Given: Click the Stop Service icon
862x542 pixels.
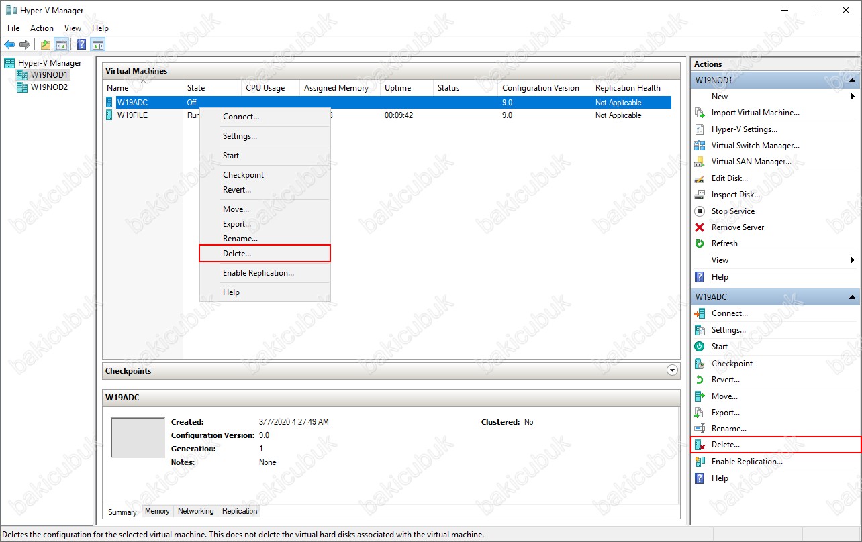Looking at the screenshot, I should pyautogui.click(x=699, y=211).
